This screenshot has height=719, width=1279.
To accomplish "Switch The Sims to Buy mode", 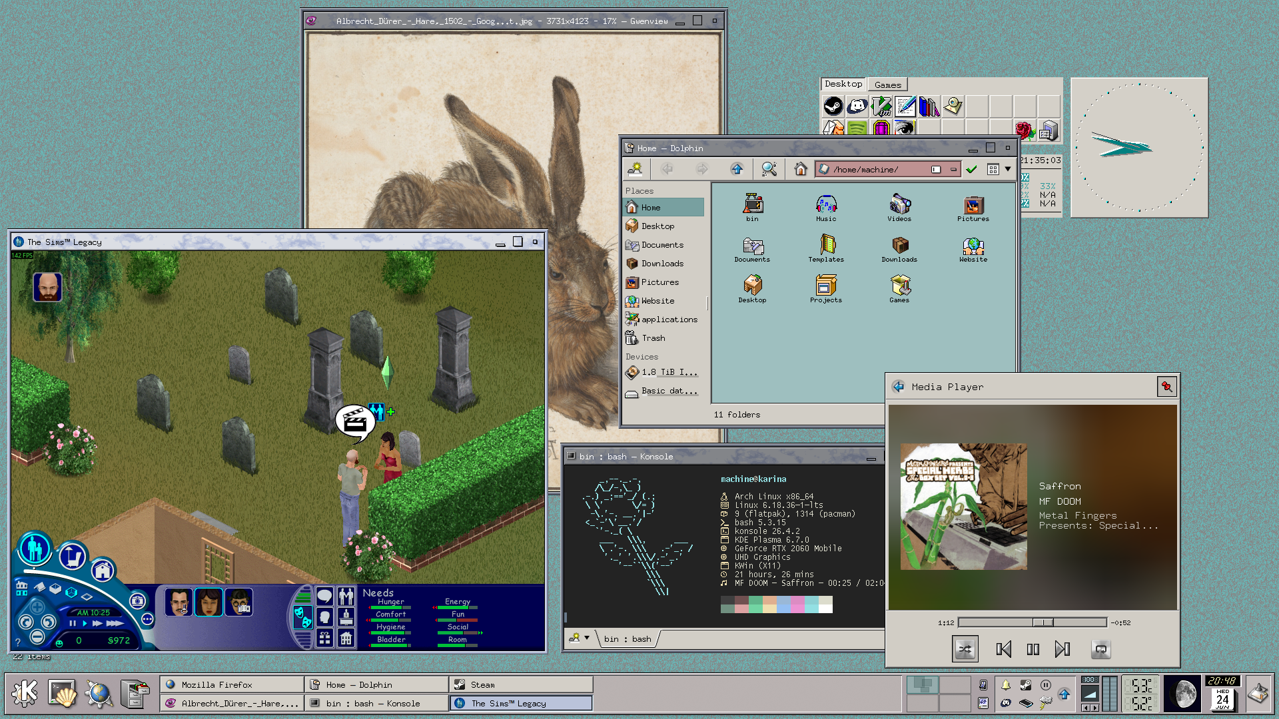I will click(73, 557).
